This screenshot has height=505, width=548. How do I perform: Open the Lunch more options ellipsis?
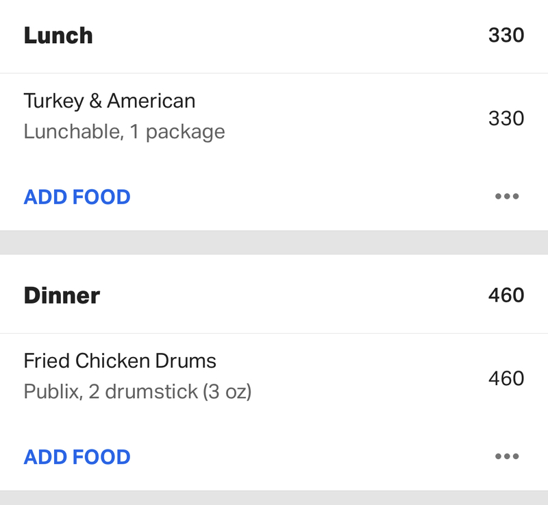(x=507, y=196)
